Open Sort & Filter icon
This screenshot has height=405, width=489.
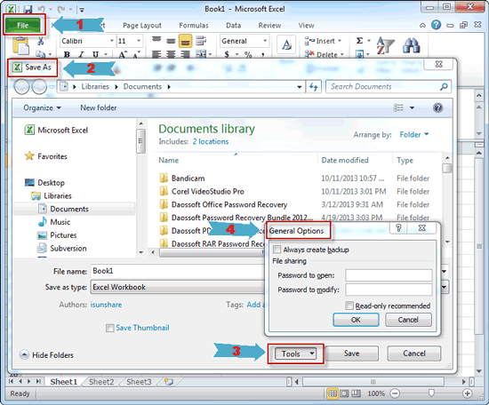tap(385, 45)
